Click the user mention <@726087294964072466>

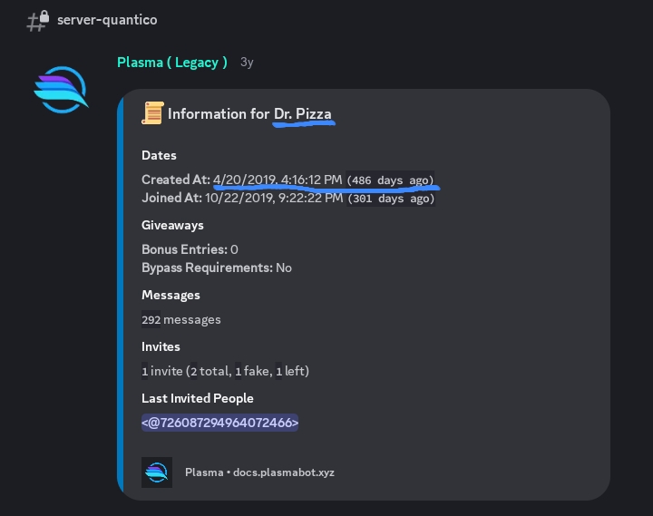pyautogui.click(x=219, y=423)
